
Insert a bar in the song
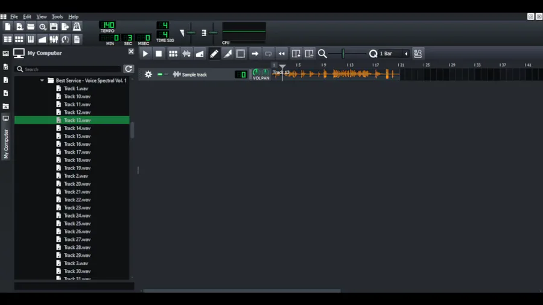coord(296,54)
